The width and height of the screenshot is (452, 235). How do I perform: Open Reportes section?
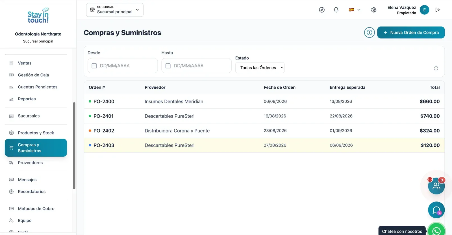coord(36,99)
